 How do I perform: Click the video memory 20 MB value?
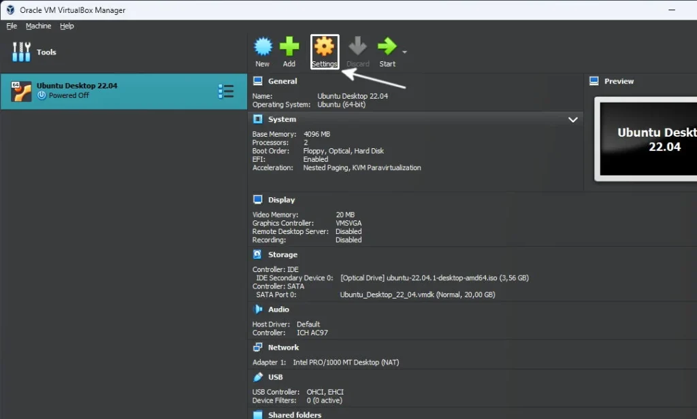[x=345, y=215]
